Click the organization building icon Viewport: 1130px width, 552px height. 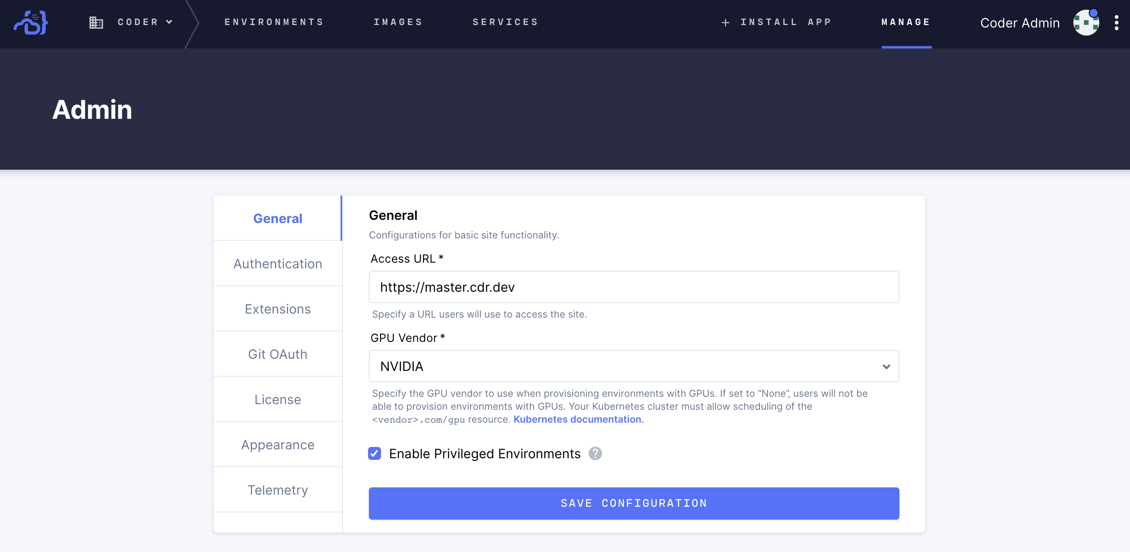tap(96, 22)
